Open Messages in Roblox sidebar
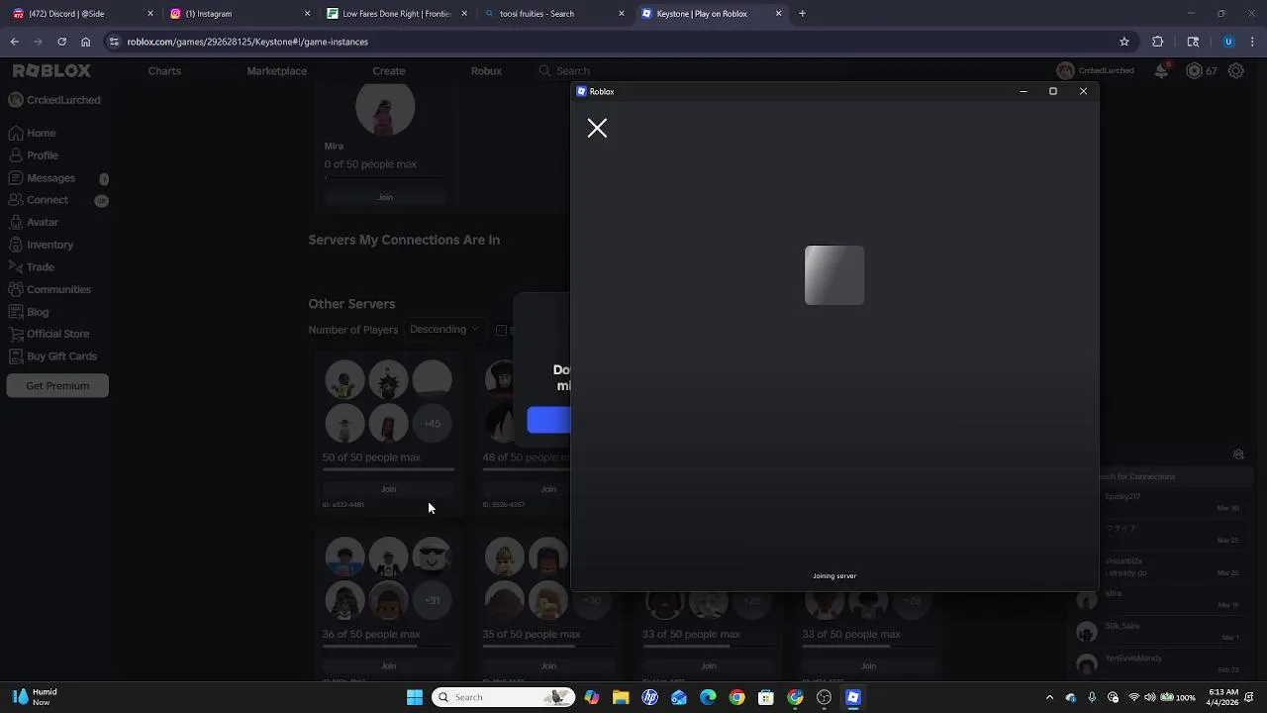 tap(50, 178)
